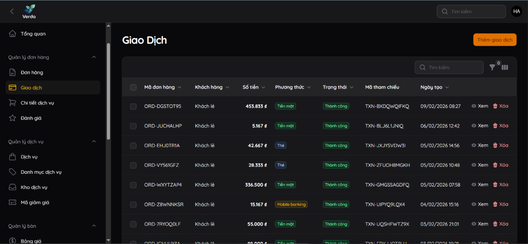
Task: Click the Thêm giao dịch button
Action: (x=495, y=39)
